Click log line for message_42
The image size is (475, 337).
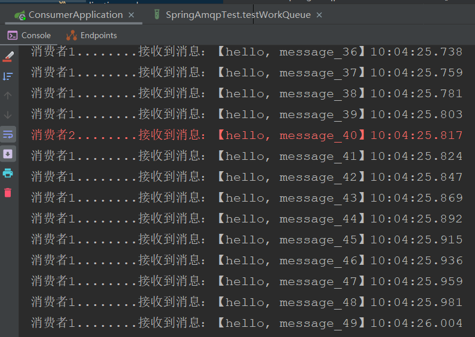pos(246,177)
